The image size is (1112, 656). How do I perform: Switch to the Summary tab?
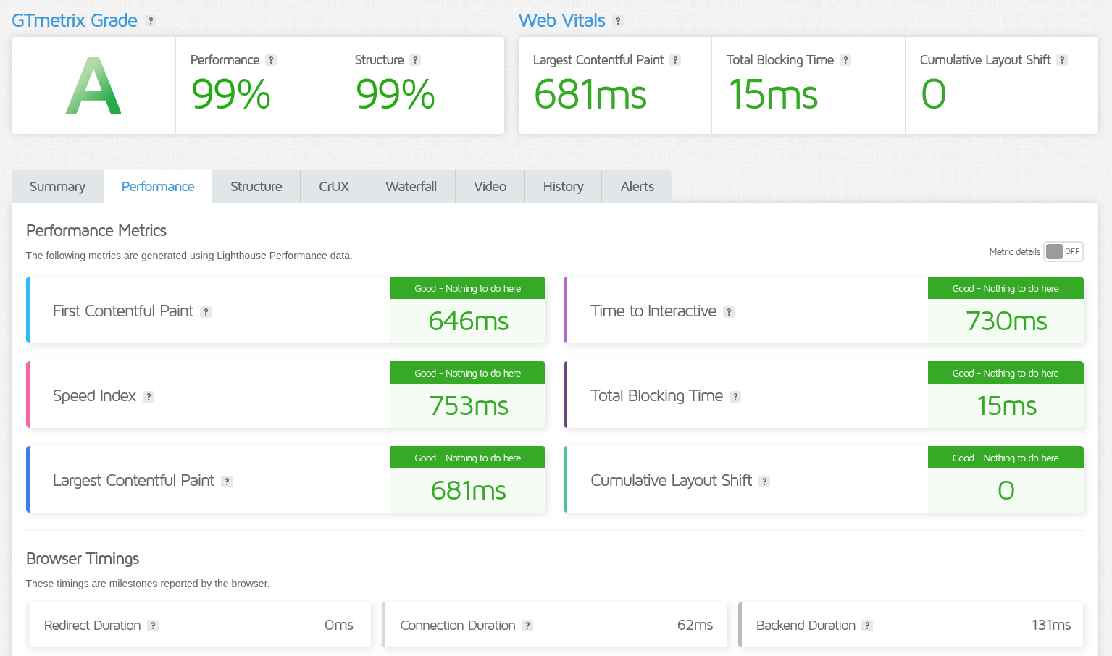57,187
